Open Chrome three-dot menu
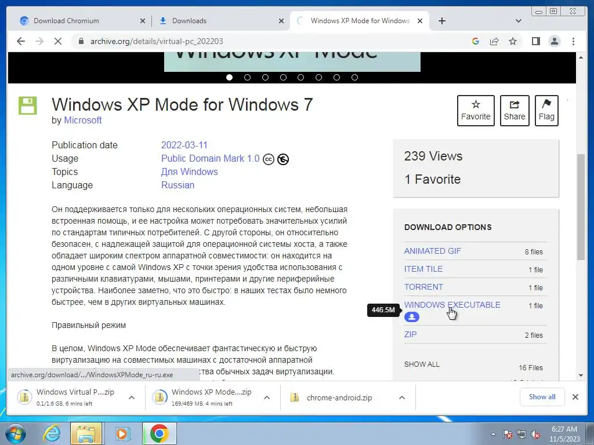The image size is (594, 445). (573, 41)
